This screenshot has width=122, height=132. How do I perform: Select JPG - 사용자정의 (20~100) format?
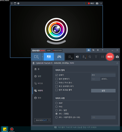[x=56, y=117]
